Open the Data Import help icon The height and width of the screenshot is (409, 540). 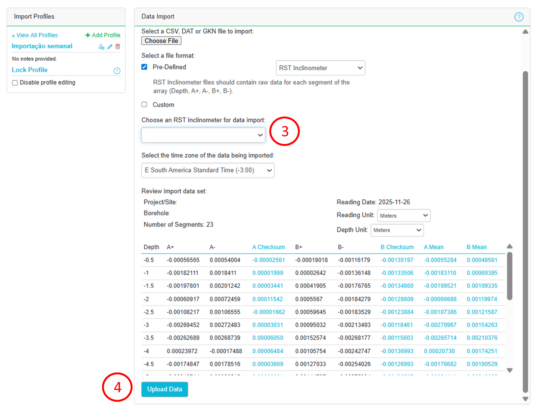[x=519, y=17]
